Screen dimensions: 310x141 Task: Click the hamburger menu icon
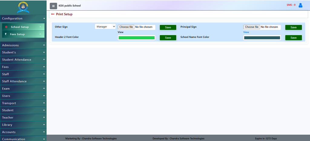53,6
